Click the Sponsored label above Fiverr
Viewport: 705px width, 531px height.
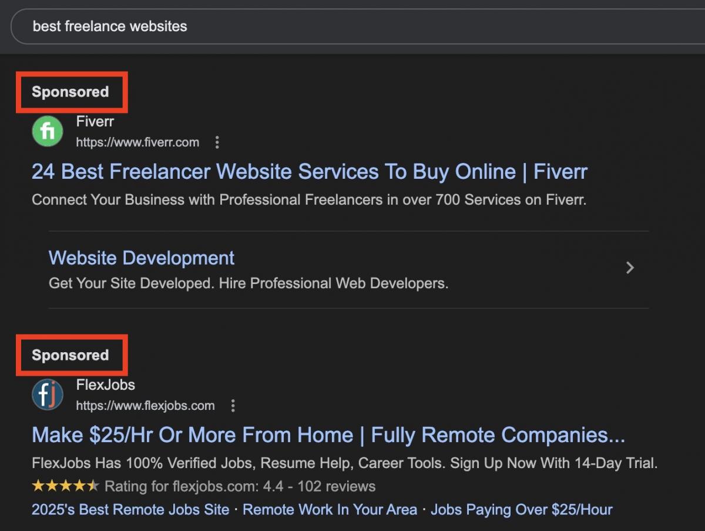coord(70,92)
